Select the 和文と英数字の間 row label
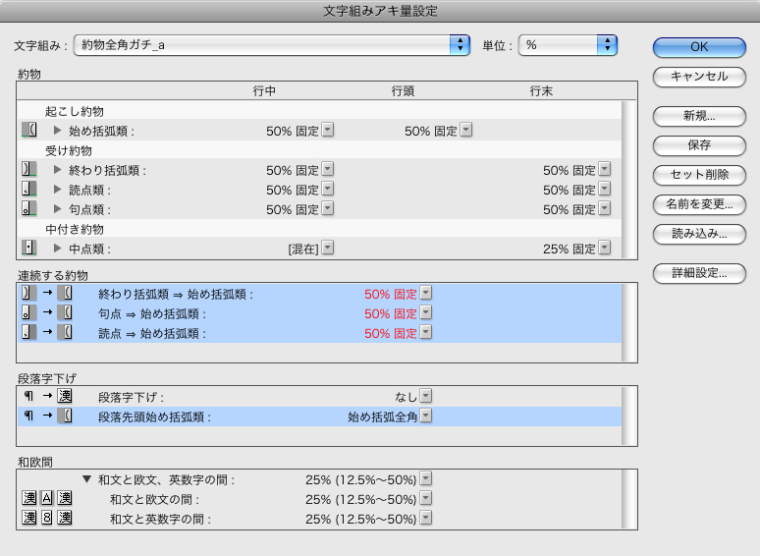 tap(160, 519)
